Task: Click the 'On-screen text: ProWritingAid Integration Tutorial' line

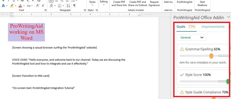Action: 44,88
